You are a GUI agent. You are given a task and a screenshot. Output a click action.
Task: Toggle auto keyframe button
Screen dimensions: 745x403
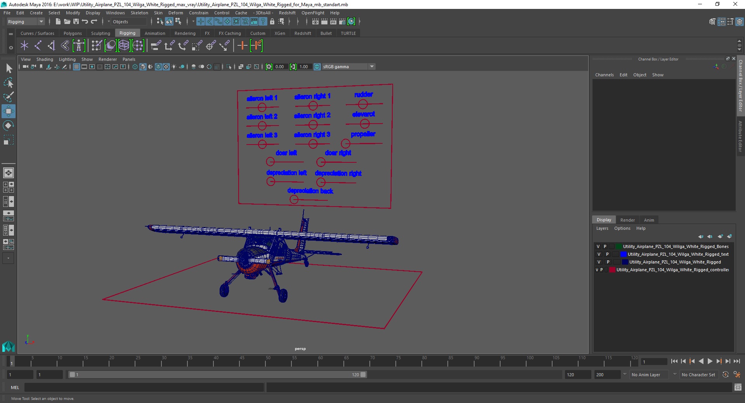point(726,375)
